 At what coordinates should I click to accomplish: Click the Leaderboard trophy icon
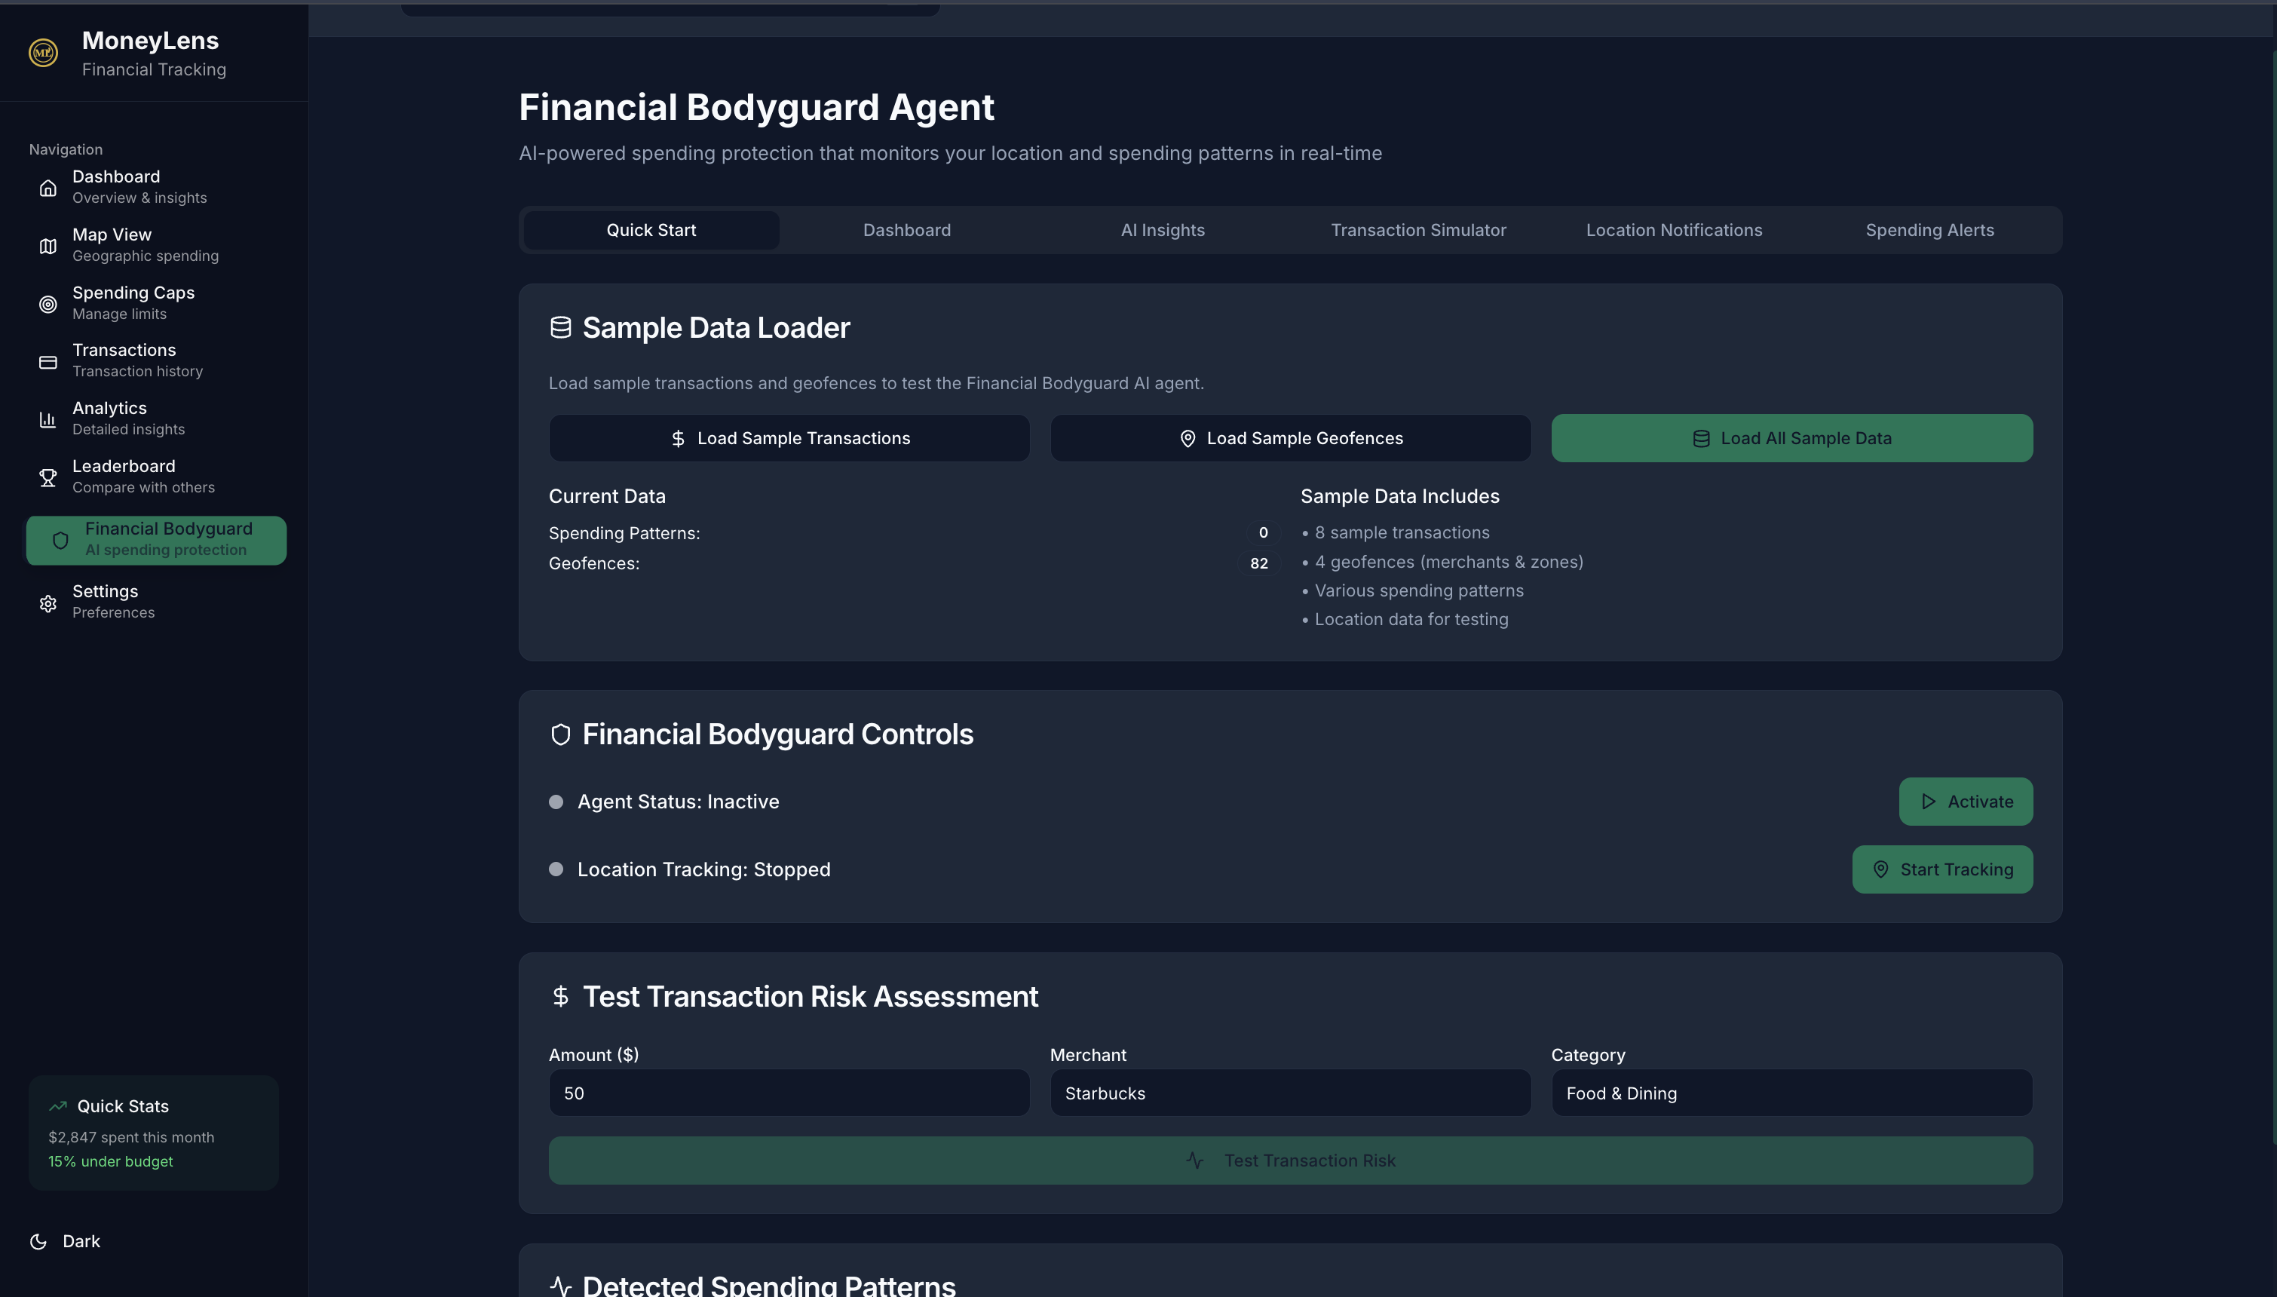point(48,477)
